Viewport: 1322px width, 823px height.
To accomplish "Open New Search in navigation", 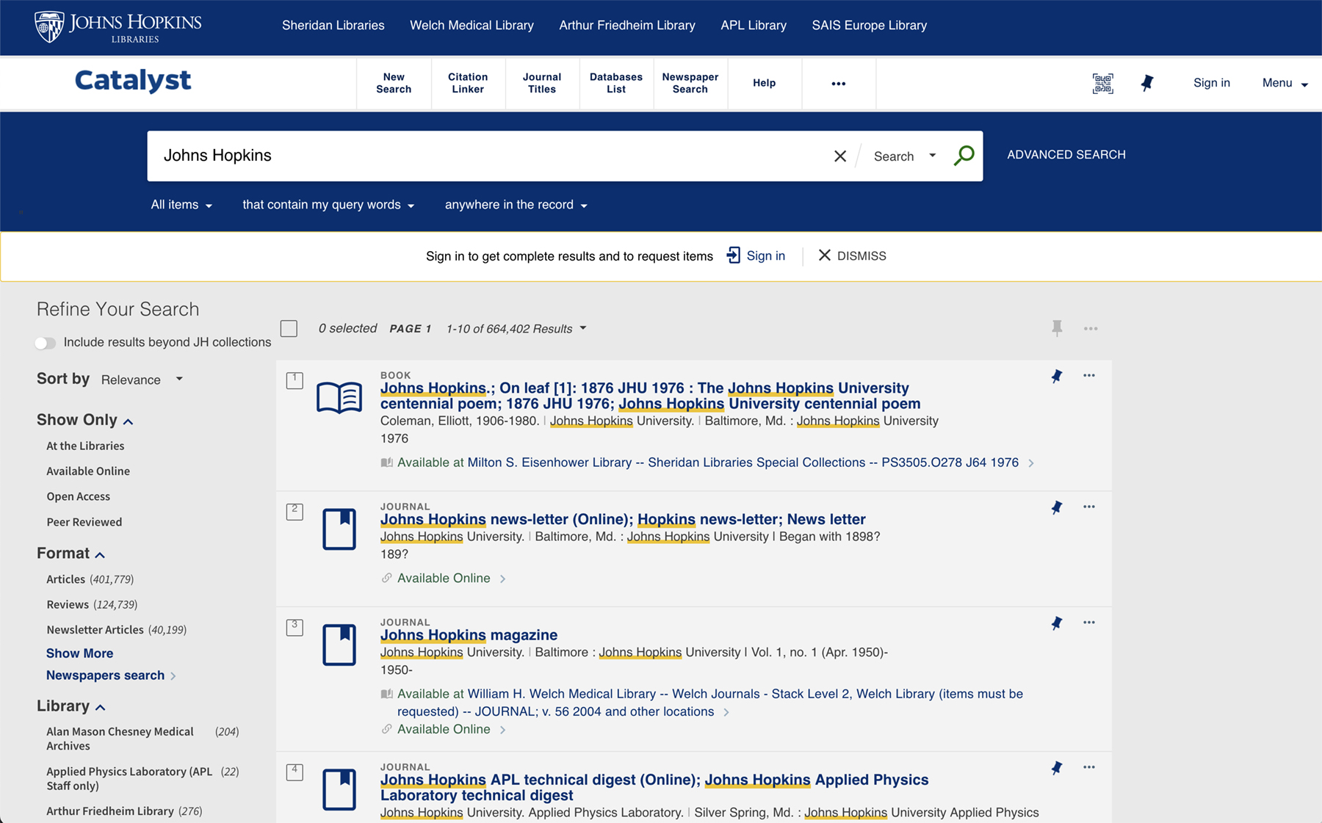I will click(x=394, y=83).
